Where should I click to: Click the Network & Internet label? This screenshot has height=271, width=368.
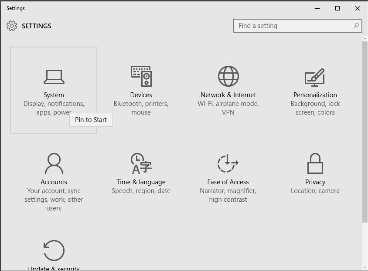tap(228, 95)
